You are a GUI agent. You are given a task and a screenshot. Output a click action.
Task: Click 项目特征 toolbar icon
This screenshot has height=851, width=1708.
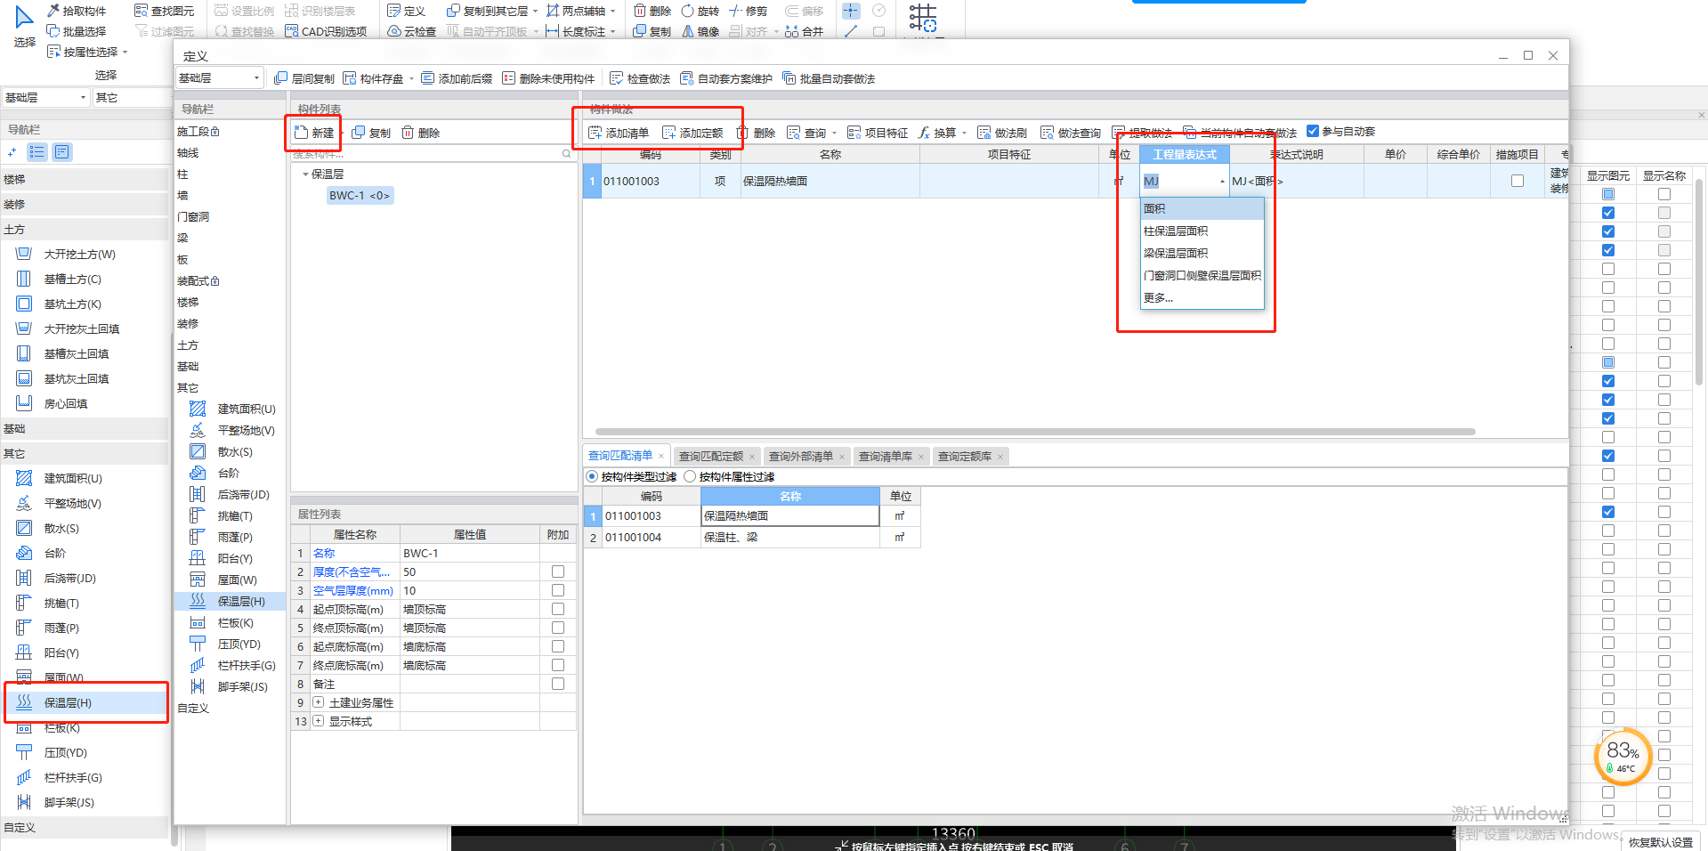(854, 133)
